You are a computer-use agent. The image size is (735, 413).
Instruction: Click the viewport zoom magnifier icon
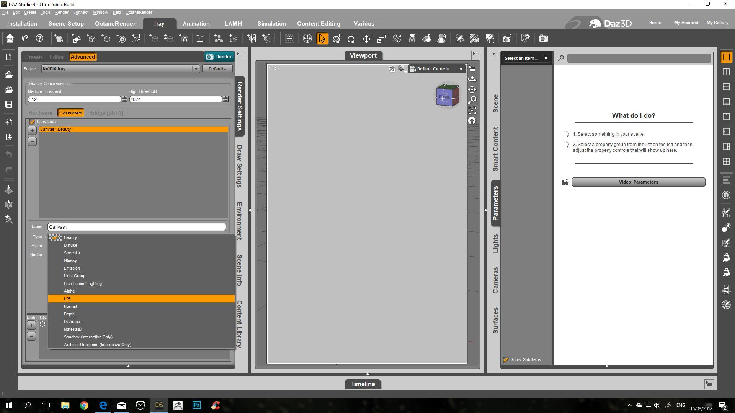472,100
